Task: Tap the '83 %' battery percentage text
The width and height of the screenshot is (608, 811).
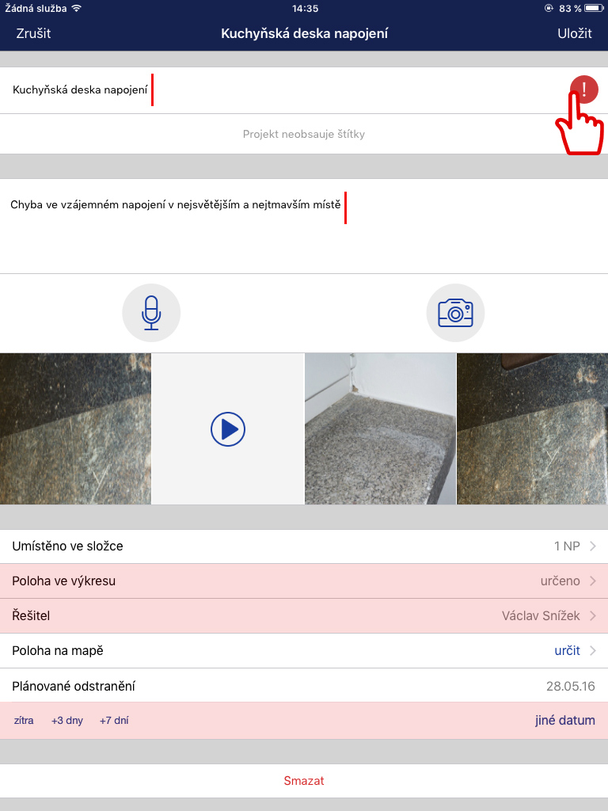Action: 570,8
